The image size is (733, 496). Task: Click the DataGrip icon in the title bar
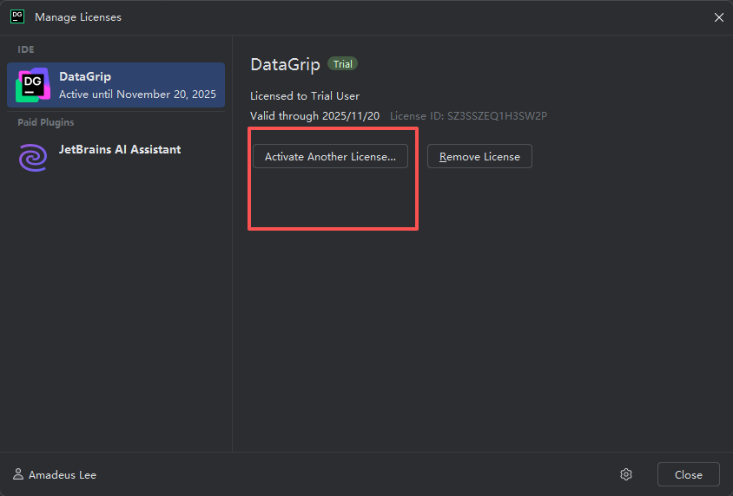pos(17,16)
